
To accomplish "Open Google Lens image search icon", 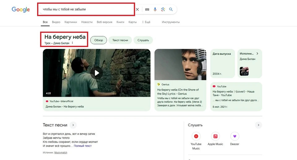I will point(163,9).
